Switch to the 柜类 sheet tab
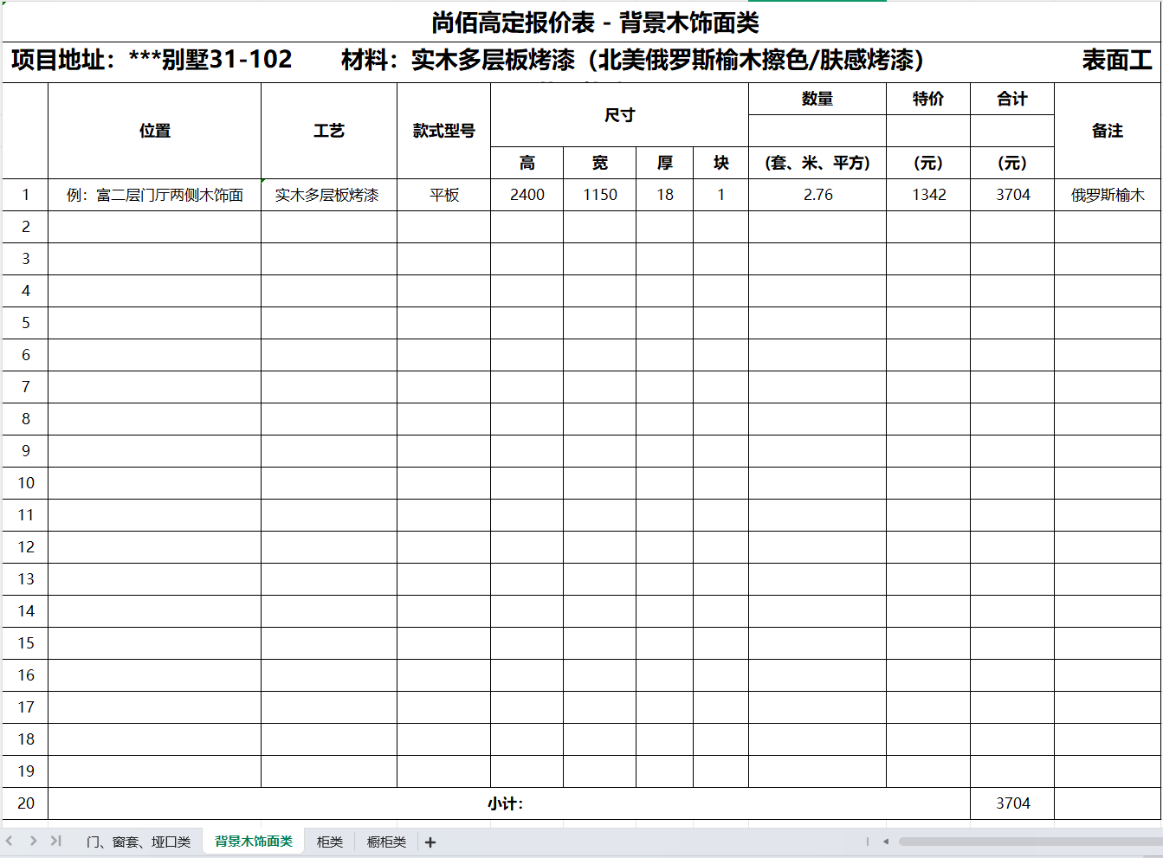1163x858 pixels. 330,842
